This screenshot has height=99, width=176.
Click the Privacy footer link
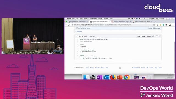92,68
